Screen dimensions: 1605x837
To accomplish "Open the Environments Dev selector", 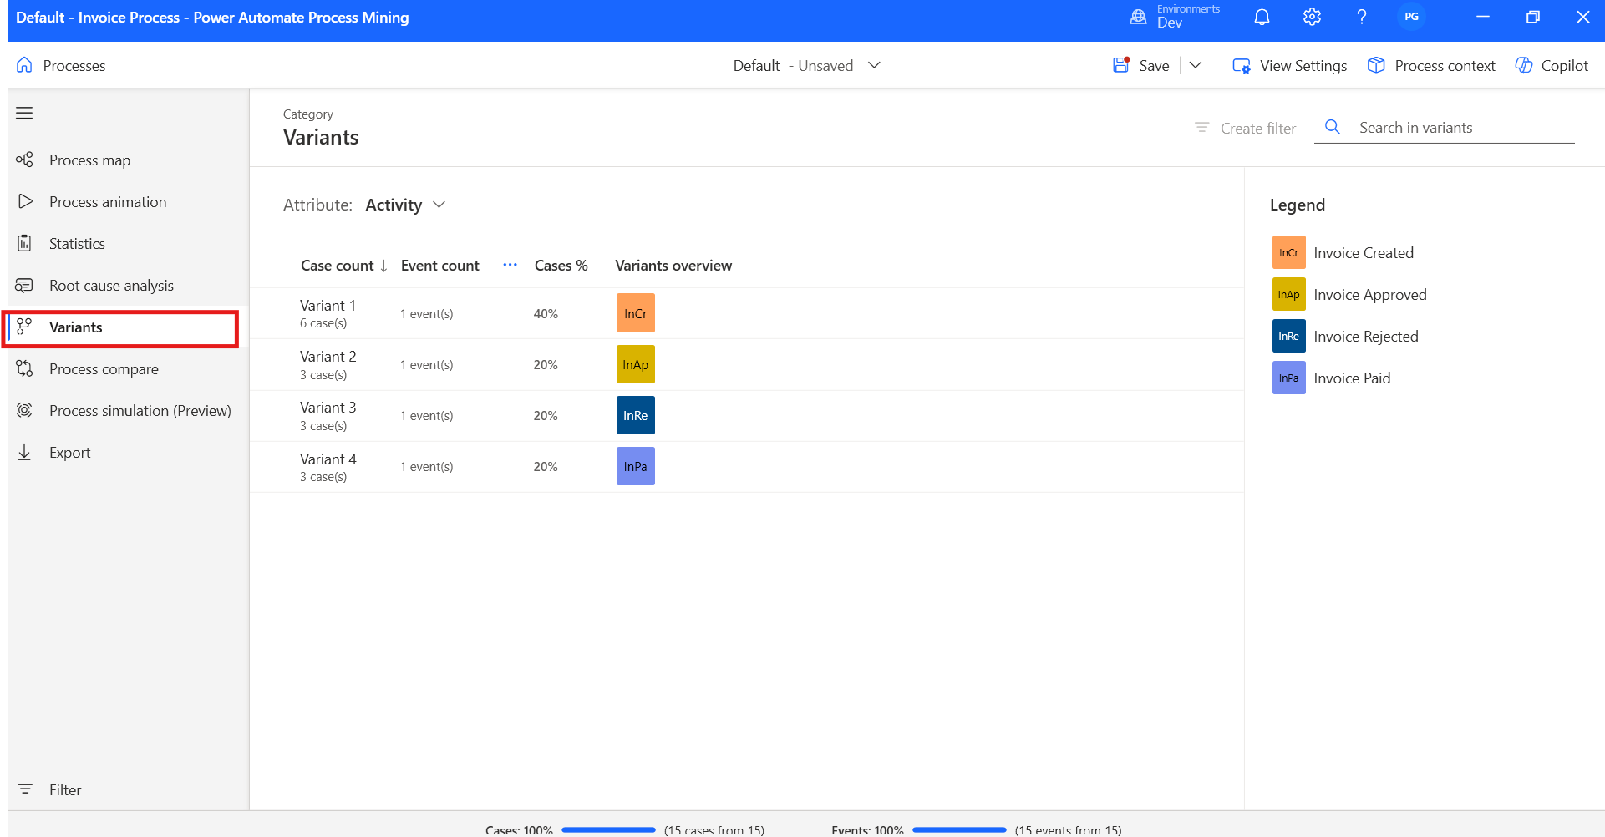I will 1176,17.
